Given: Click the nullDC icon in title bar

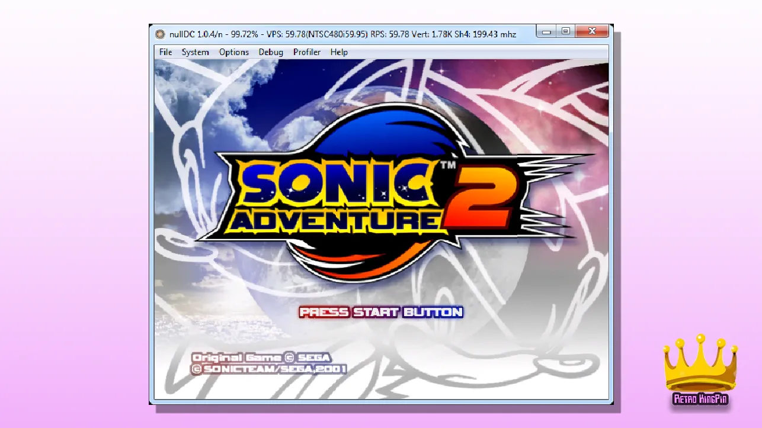Looking at the screenshot, I should pos(161,34).
